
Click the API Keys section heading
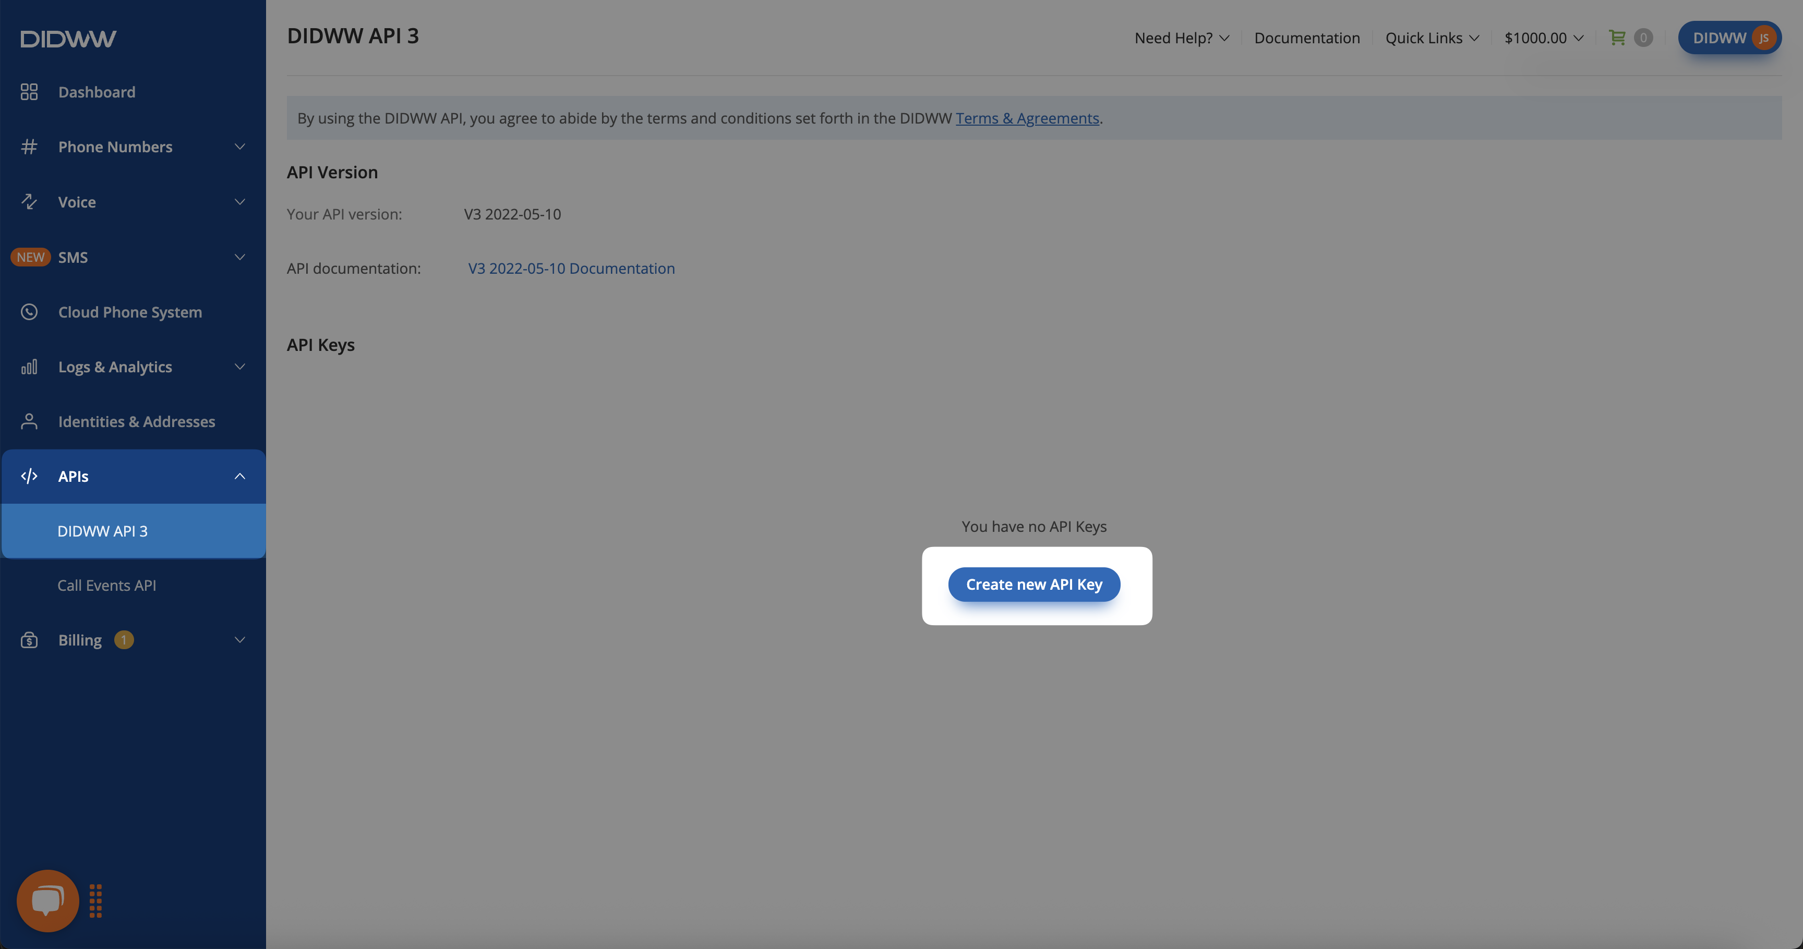click(x=320, y=345)
